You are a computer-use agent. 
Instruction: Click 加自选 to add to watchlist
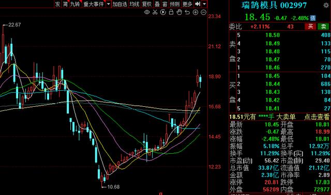click(119, 4)
